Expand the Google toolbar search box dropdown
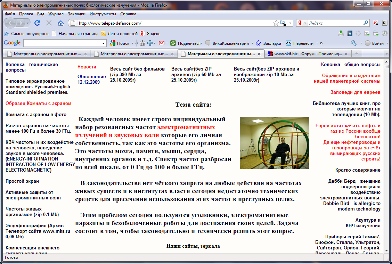The height and width of the screenshot is (264, 392). 104,43
